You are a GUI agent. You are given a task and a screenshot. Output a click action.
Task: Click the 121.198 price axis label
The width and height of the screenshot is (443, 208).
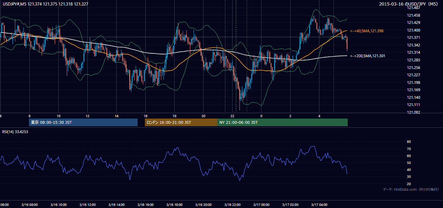coord(413,83)
